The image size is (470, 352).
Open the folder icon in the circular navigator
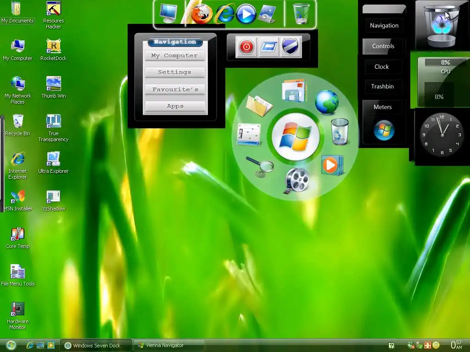pyautogui.click(x=259, y=106)
